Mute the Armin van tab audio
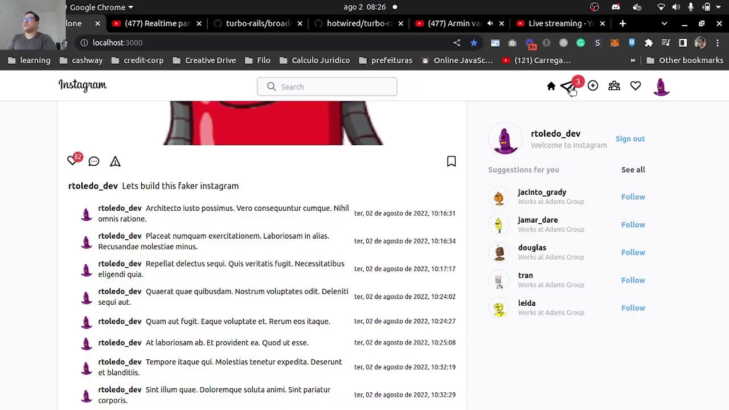The height and width of the screenshot is (410, 729). click(490, 23)
